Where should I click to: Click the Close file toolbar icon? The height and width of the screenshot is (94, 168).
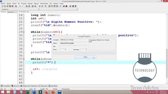pos(13,6)
